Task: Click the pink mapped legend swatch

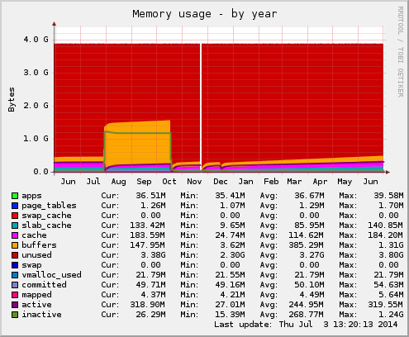Action: [15, 295]
